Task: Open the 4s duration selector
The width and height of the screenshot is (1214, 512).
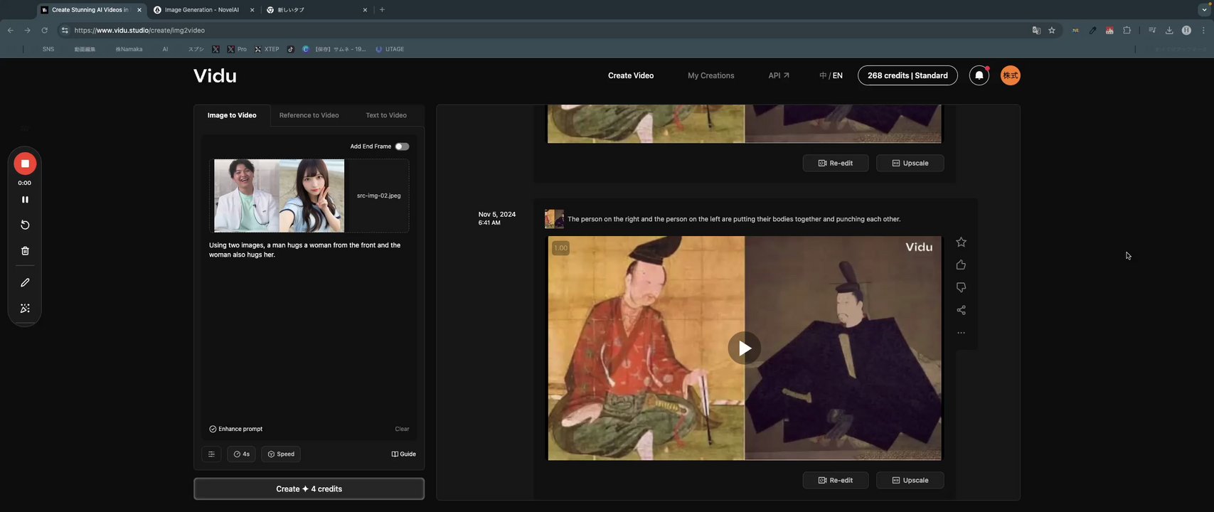Action: (x=241, y=454)
